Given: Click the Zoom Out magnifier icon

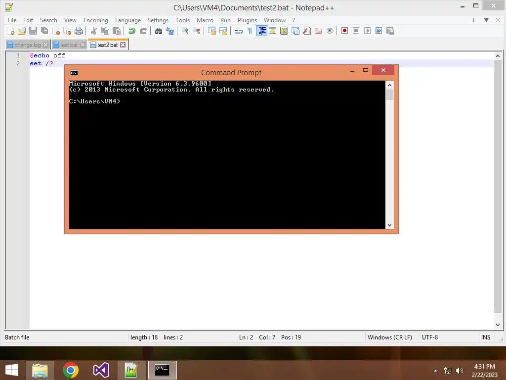Looking at the screenshot, I should pyautogui.click(x=197, y=31).
